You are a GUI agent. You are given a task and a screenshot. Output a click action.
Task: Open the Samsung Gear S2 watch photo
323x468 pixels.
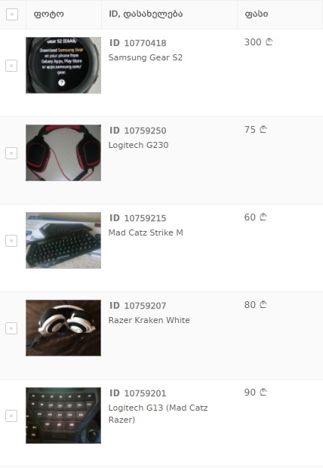click(x=63, y=66)
